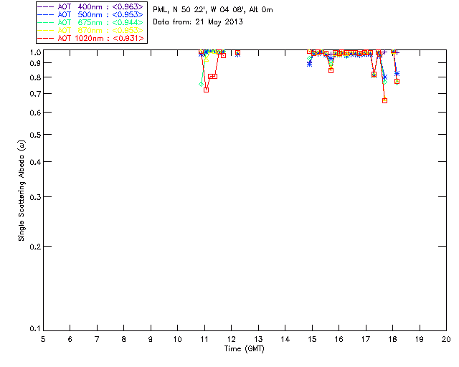The width and height of the screenshot is (459, 367).
Task: Click the red square minimum just after 11 hours
Action: point(206,90)
